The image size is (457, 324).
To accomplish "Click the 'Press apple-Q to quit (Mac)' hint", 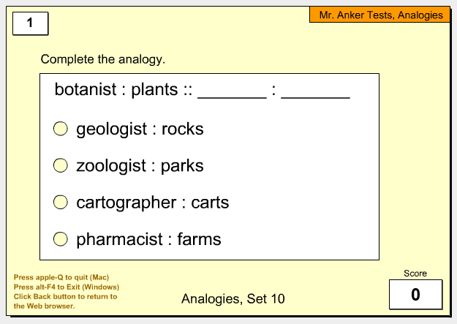I will coord(61,277).
